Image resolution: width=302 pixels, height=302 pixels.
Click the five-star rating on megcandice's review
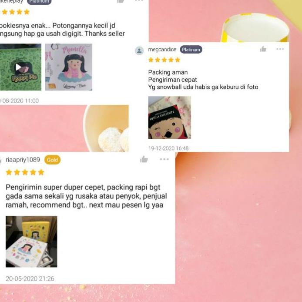(164, 60)
